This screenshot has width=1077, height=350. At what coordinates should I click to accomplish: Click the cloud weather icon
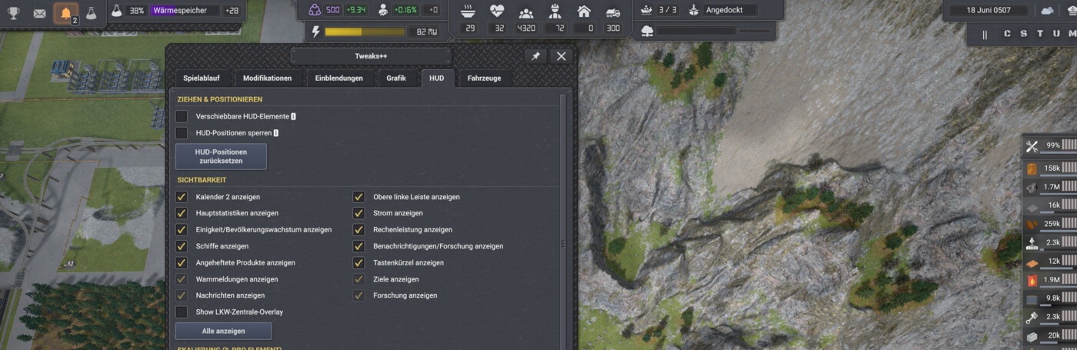pos(1047,11)
